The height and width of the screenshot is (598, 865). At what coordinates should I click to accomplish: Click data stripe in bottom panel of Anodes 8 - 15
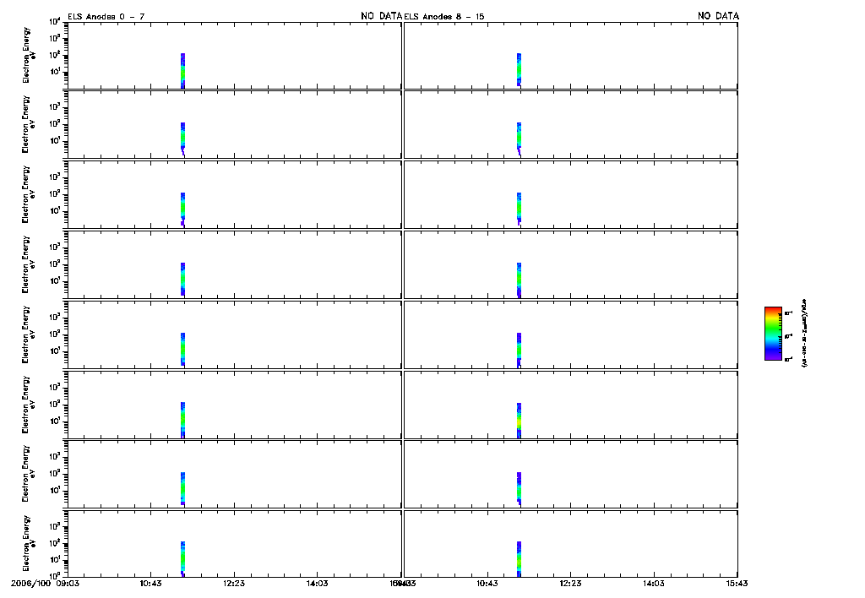[x=519, y=559]
